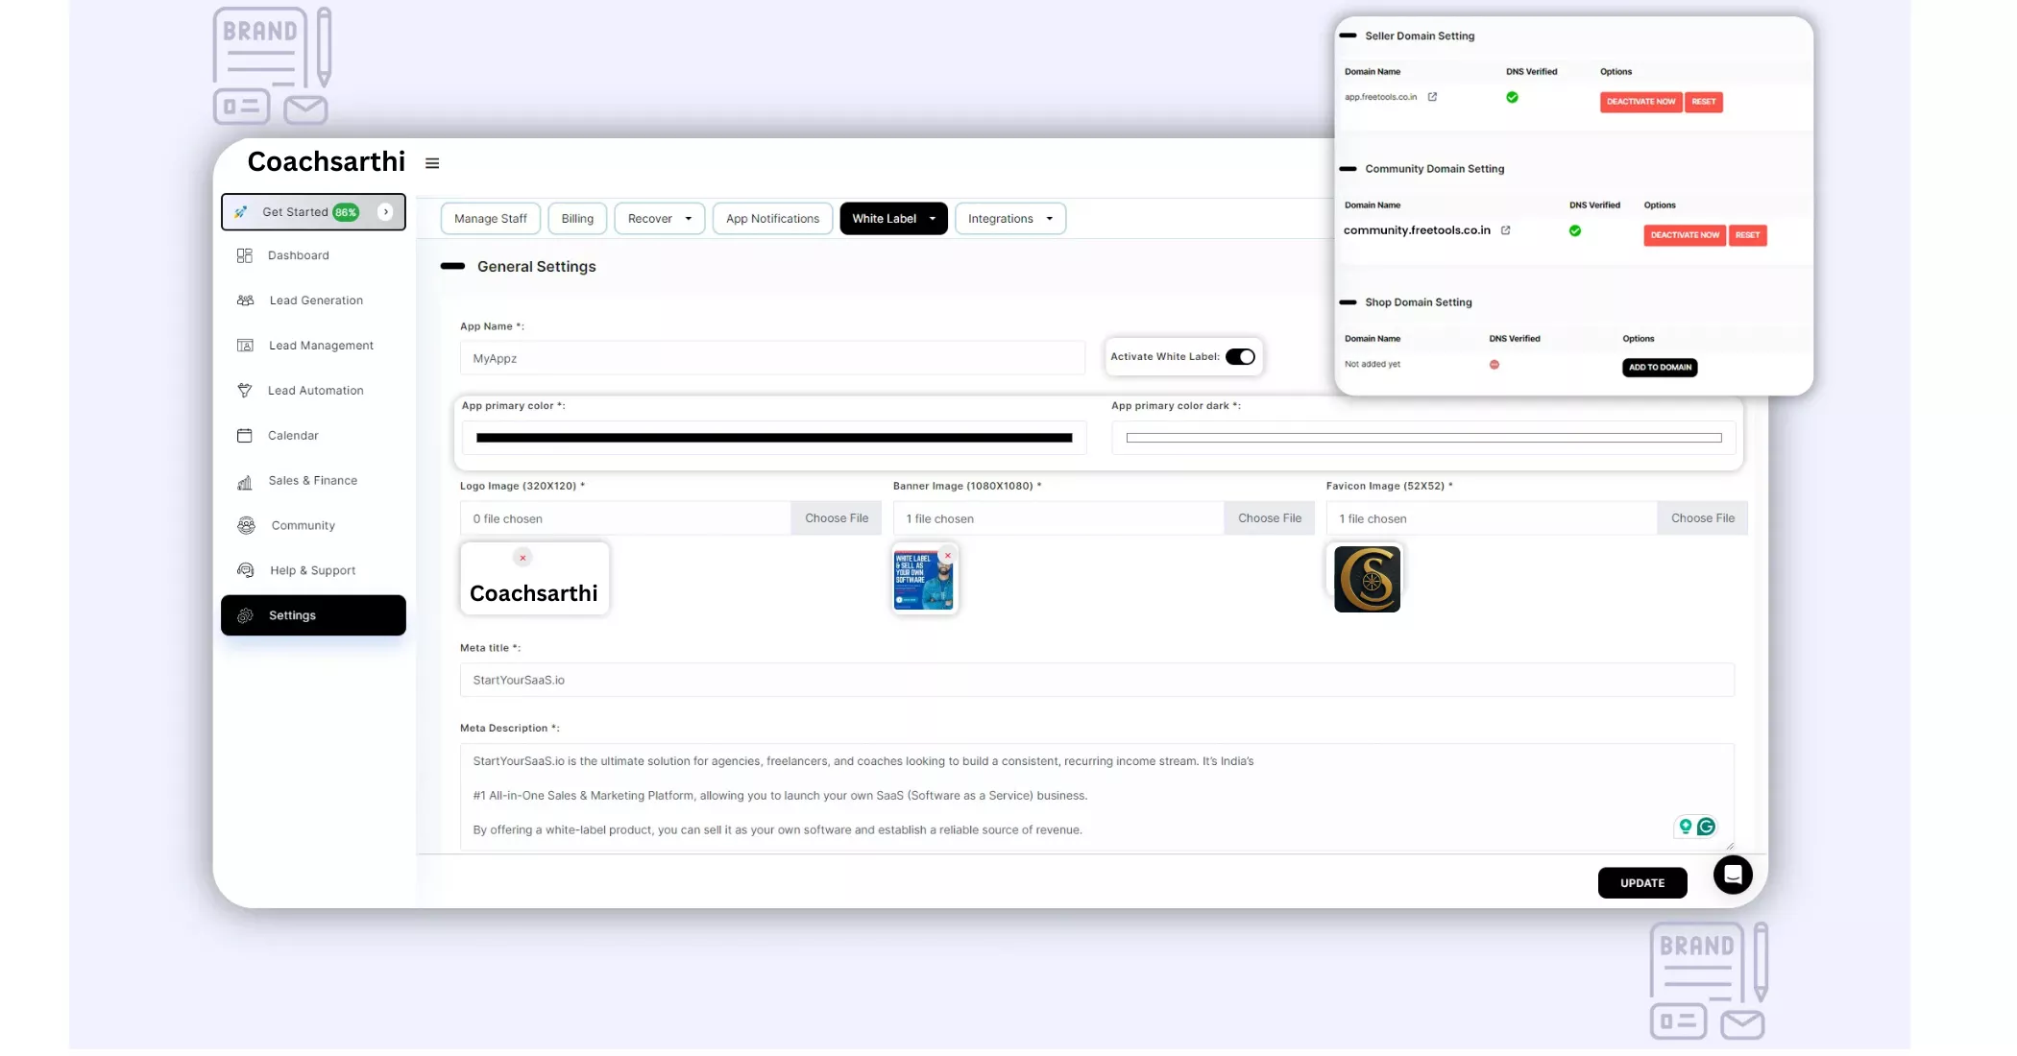The image size is (2017, 1056).
Task: Click Choose File for Favicon Image
Action: tap(1703, 518)
